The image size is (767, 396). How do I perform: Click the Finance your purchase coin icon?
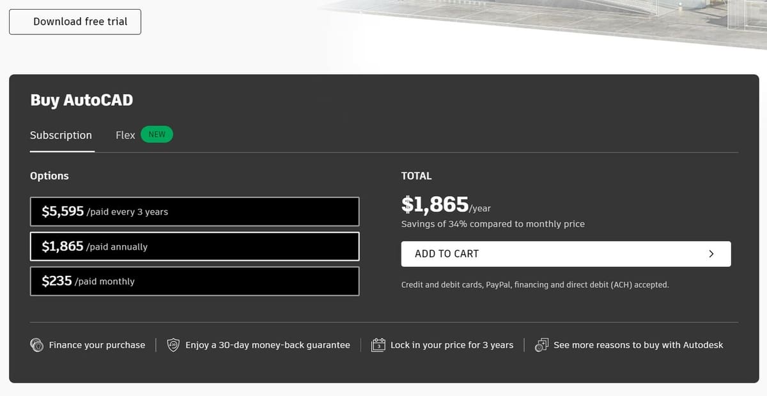37,345
